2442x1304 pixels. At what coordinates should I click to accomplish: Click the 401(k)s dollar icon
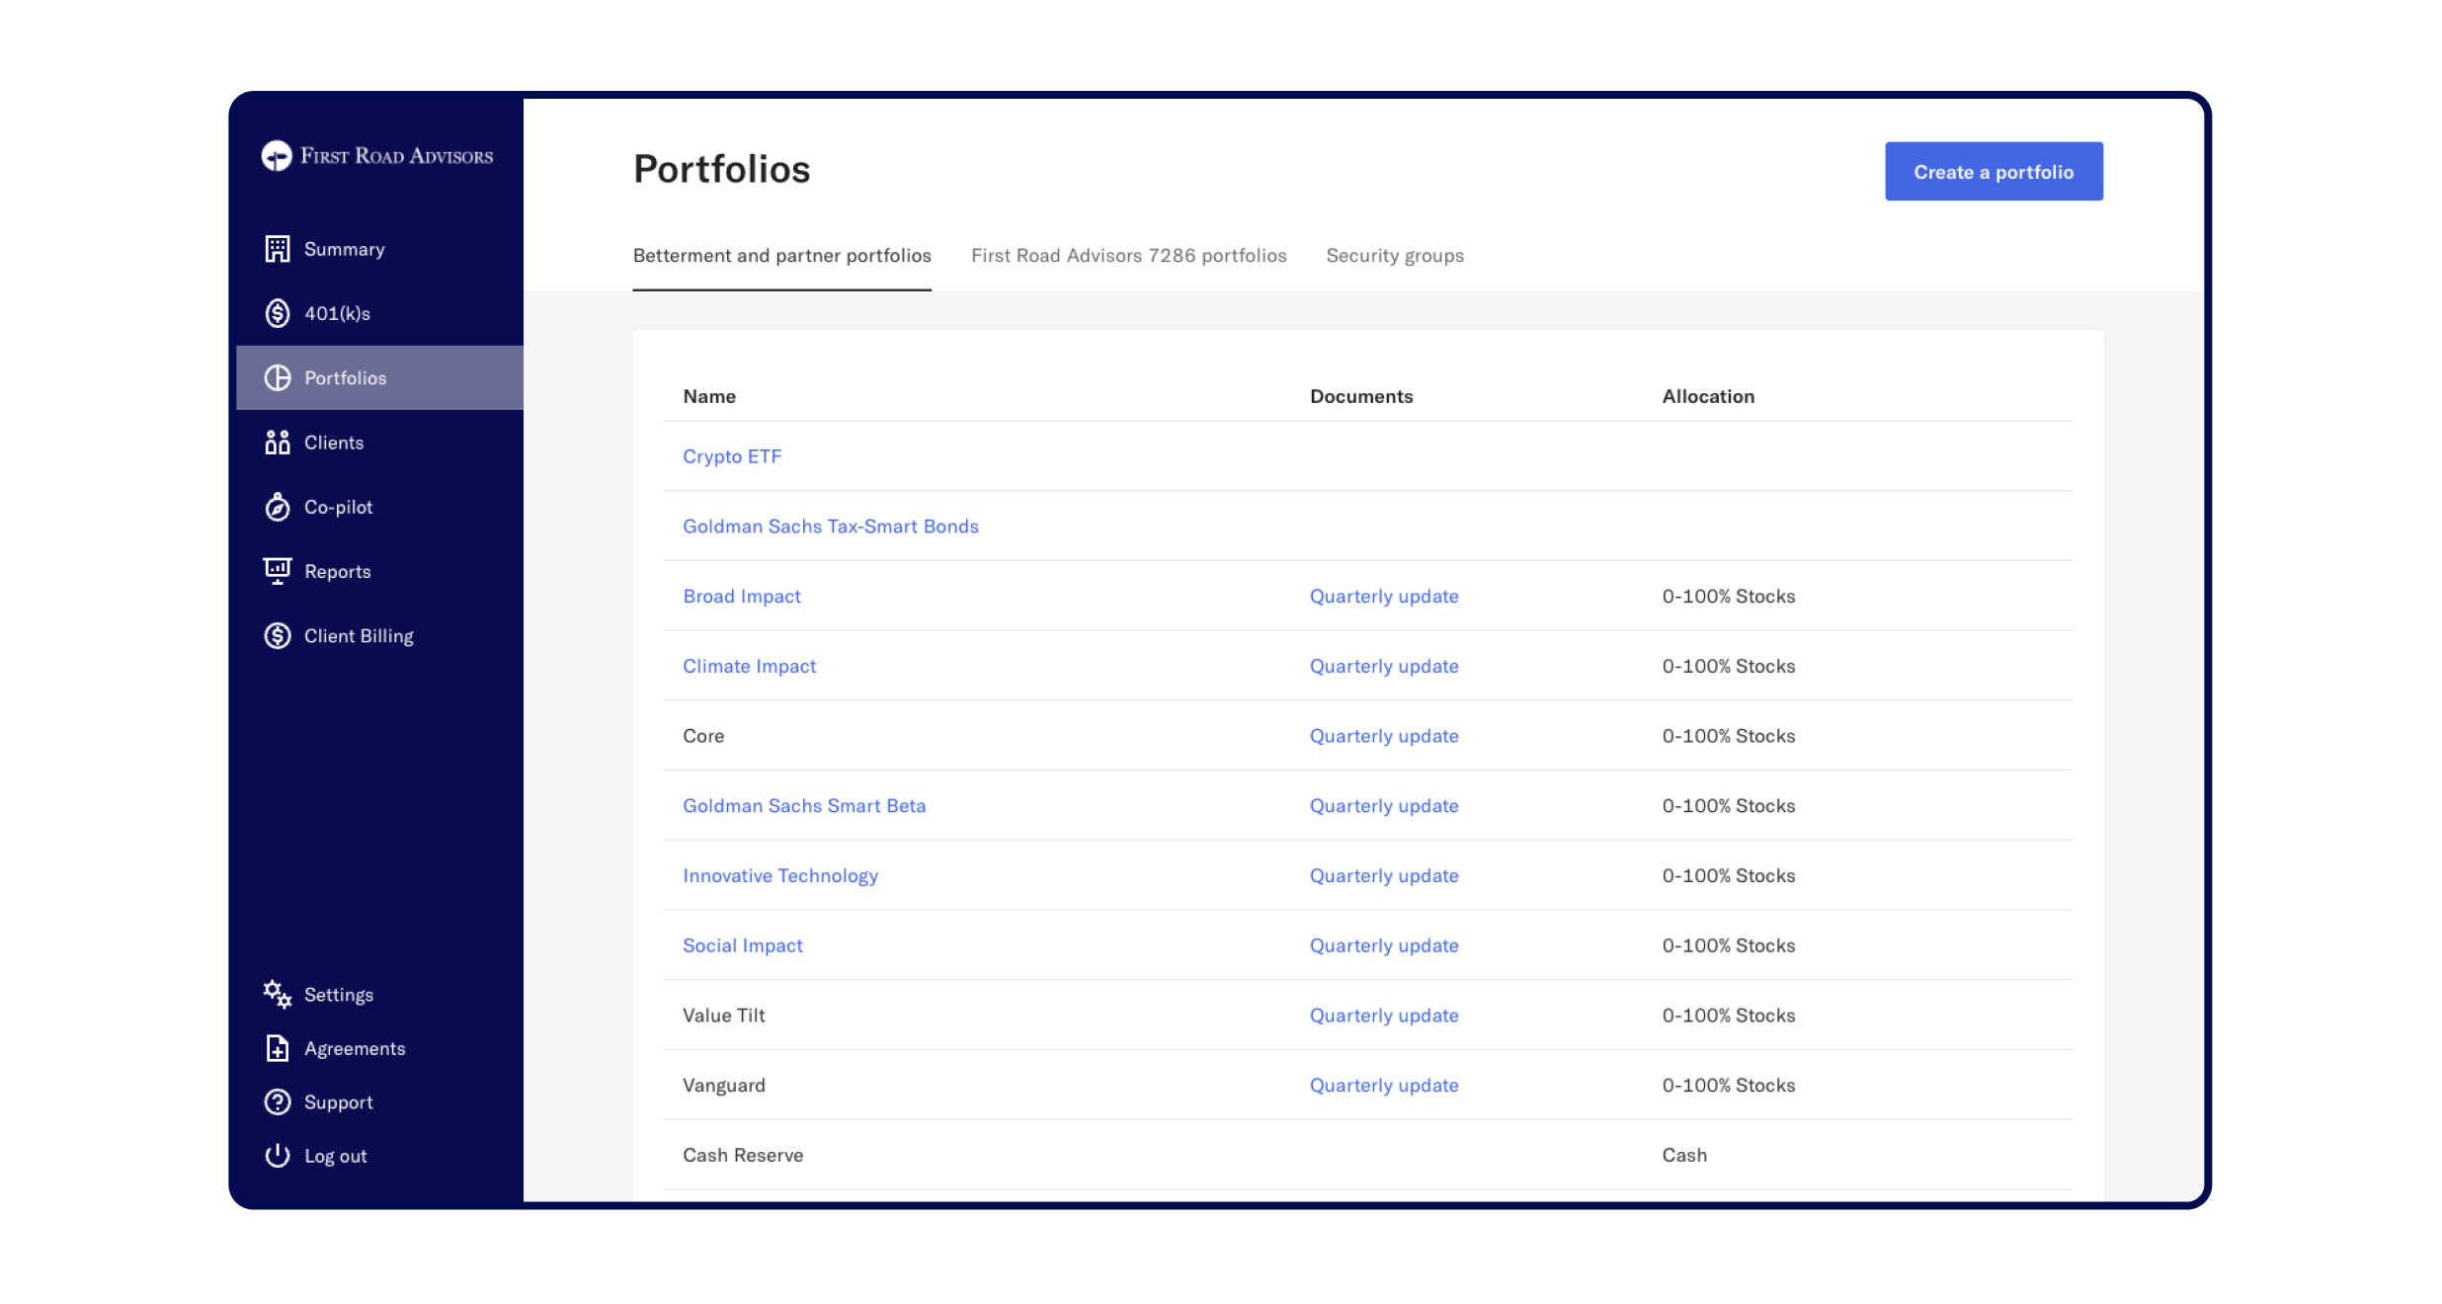[x=278, y=313]
